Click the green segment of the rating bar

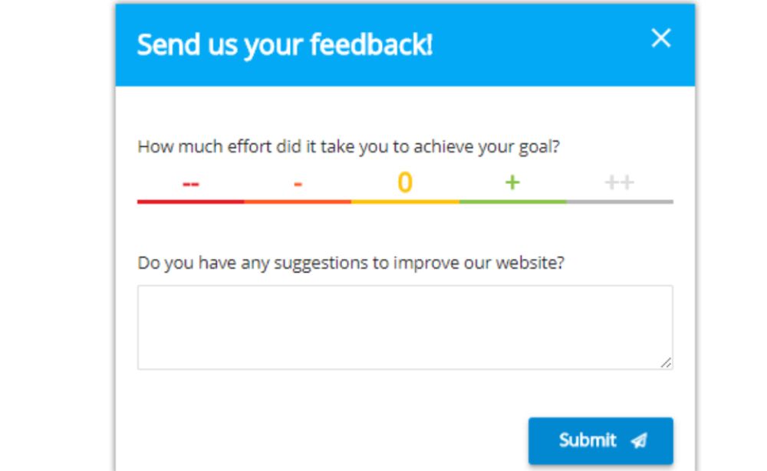pos(512,201)
